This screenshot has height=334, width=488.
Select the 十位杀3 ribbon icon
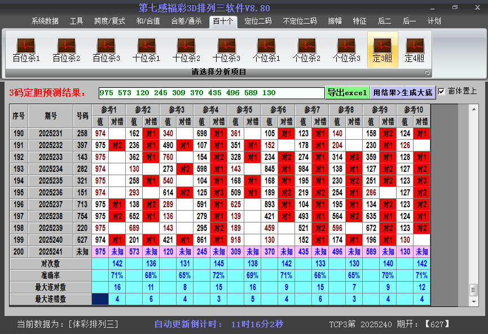coord(226,50)
